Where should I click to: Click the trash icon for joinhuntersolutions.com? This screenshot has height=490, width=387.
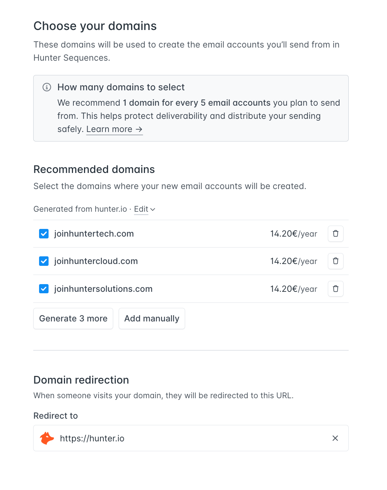(x=336, y=289)
